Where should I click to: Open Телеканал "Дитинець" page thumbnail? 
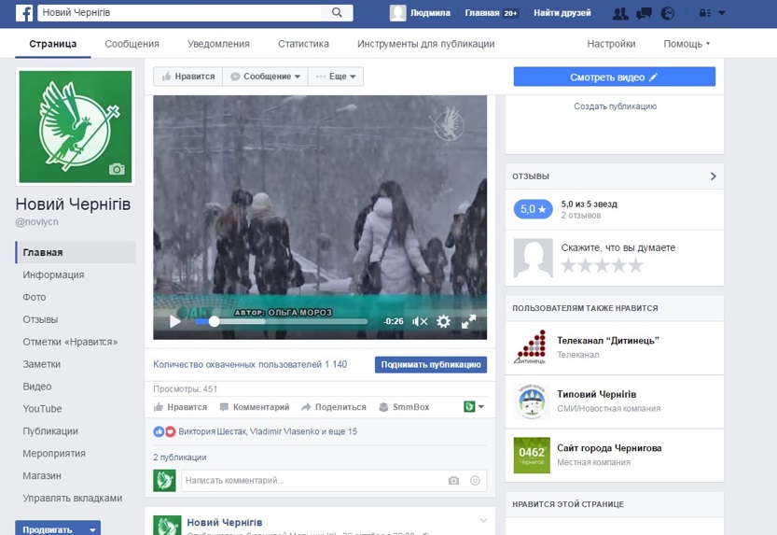tap(532, 347)
